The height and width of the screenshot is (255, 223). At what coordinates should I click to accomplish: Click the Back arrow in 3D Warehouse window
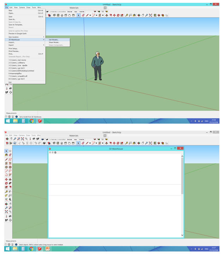tap(50, 153)
